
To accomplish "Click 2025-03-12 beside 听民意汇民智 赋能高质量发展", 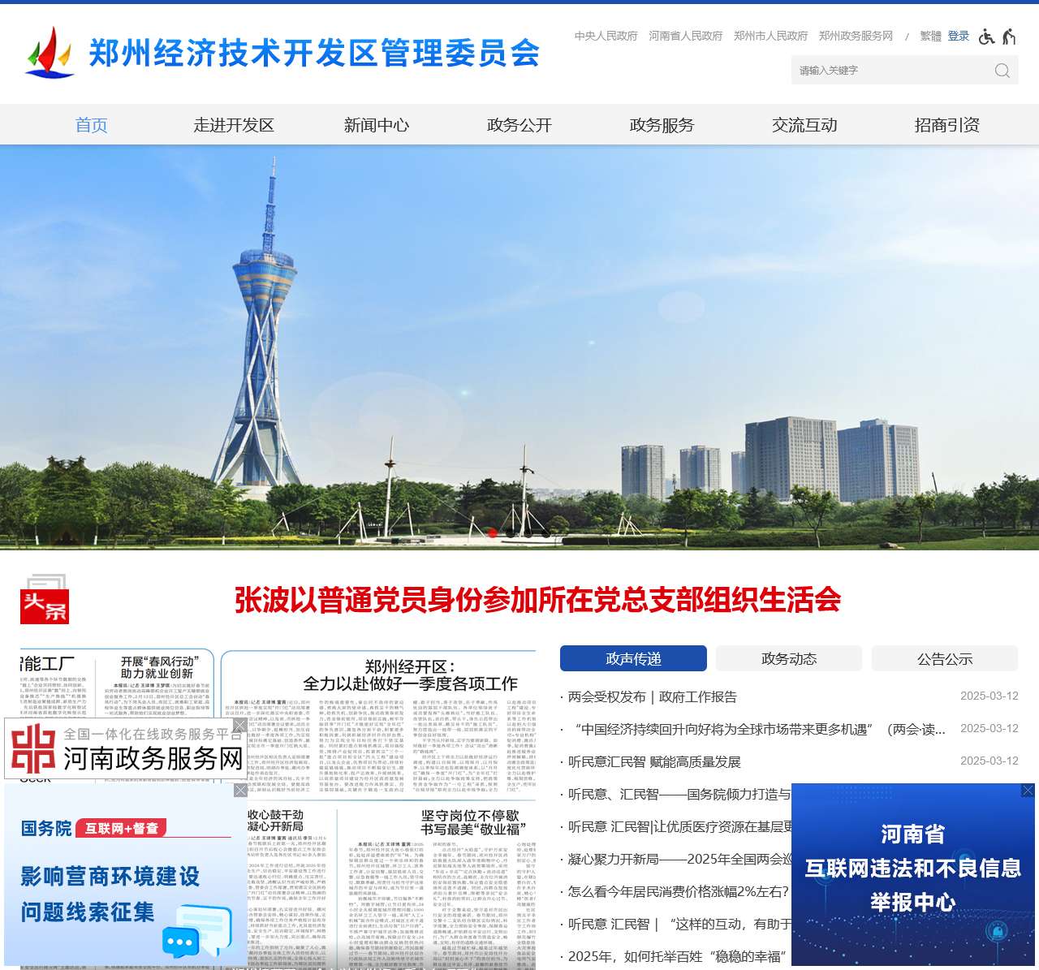I will 989,761.
